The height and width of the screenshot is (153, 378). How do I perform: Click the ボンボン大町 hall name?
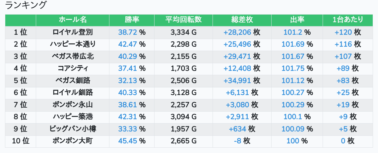73,141
